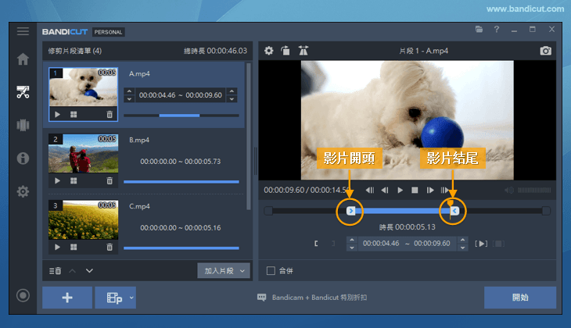The image size is (571, 328).
Task: Go to Home in sidebar
Action: [23, 59]
